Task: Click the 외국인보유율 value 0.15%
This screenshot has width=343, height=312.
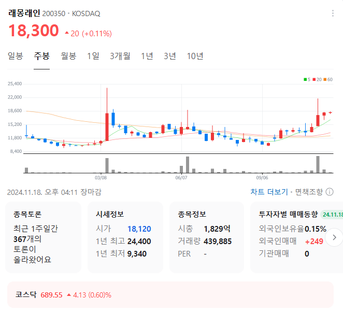Action: [316, 229]
